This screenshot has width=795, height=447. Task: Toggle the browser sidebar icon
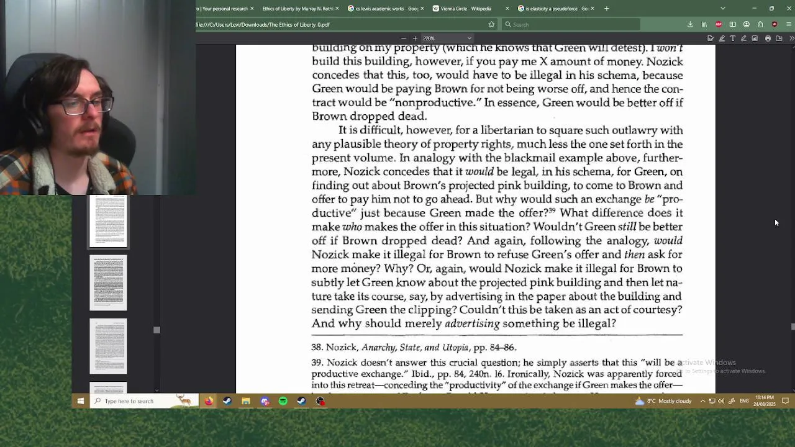tap(733, 25)
